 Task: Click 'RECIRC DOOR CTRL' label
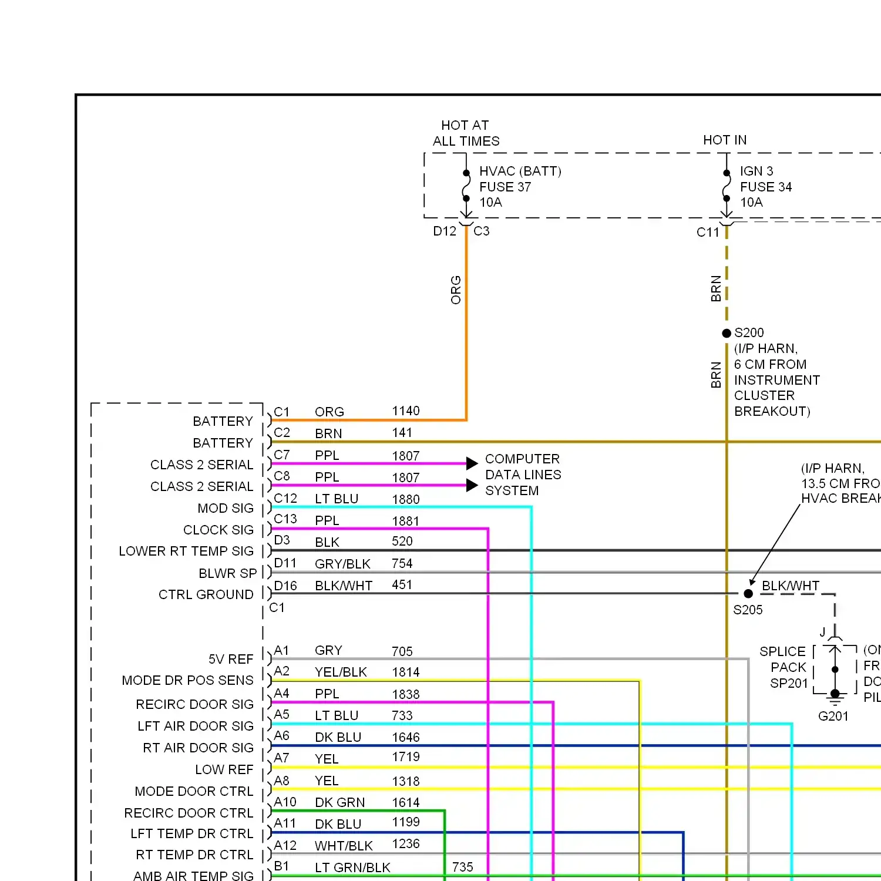click(189, 813)
